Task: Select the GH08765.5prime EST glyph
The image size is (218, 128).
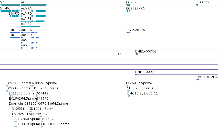Action: (129, 91)
